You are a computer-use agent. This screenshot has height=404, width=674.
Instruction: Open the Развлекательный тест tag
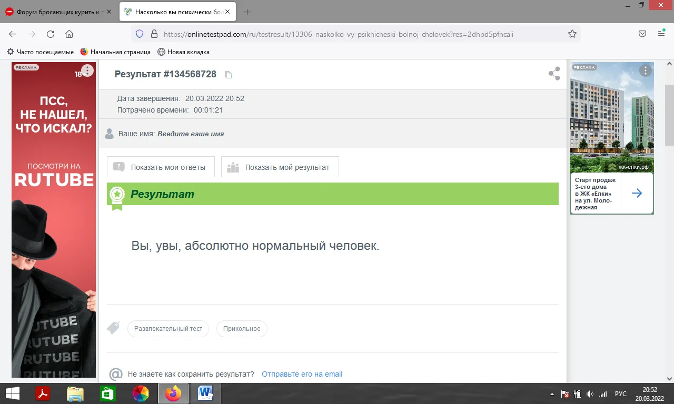tap(168, 328)
